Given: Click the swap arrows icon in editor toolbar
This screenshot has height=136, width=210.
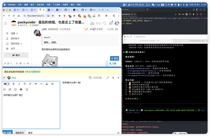Looking at the screenshot, I should (10, 89).
